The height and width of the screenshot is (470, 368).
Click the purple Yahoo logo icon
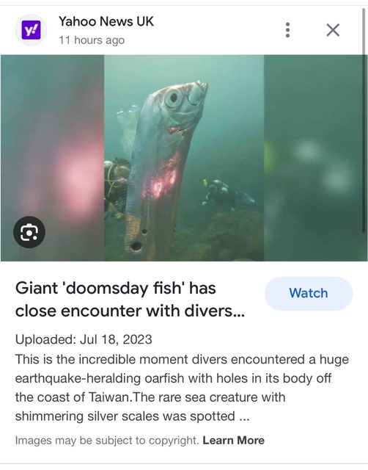(x=31, y=30)
